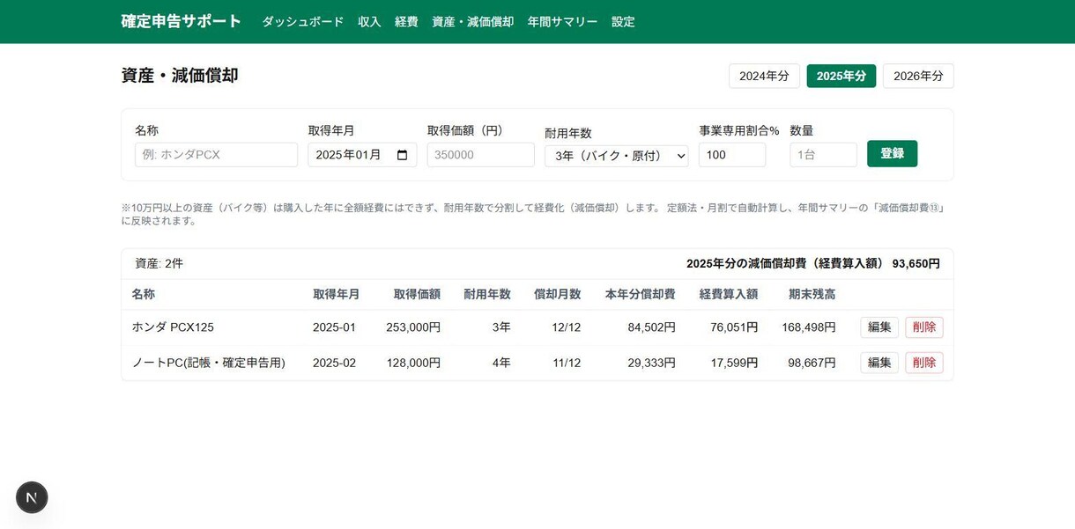Click the 29,333円 depreciation cell
1075x529 pixels.
click(651, 363)
